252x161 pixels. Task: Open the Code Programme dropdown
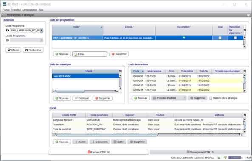click(42, 30)
